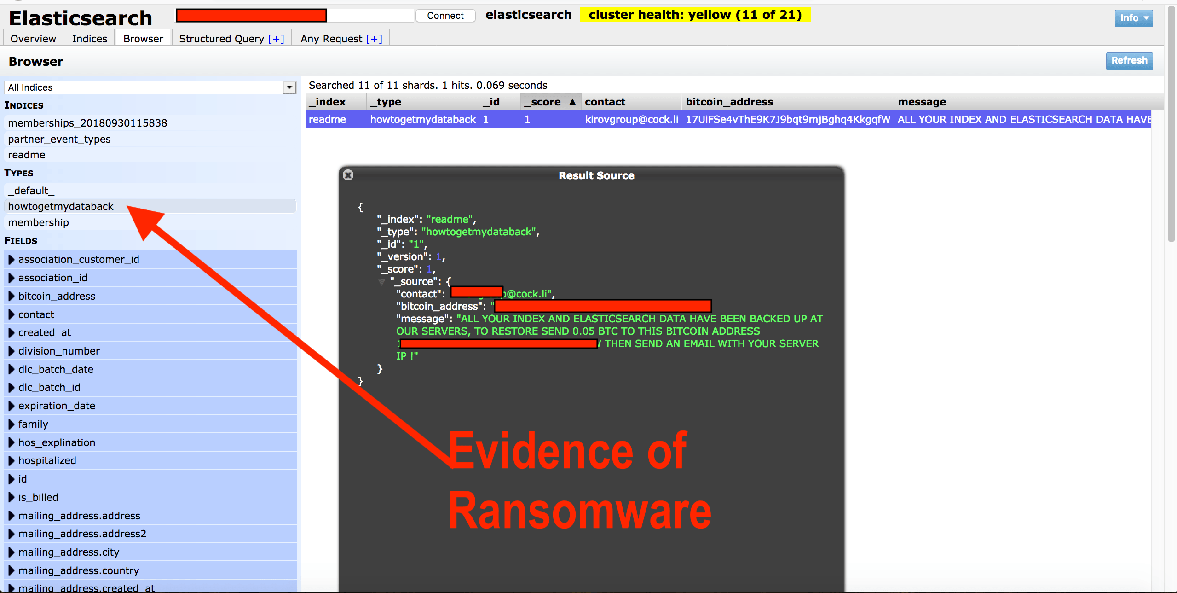Viewport: 1177px width, 593px height.
Task: Sort results by _id column
Action: click(500, 102)
